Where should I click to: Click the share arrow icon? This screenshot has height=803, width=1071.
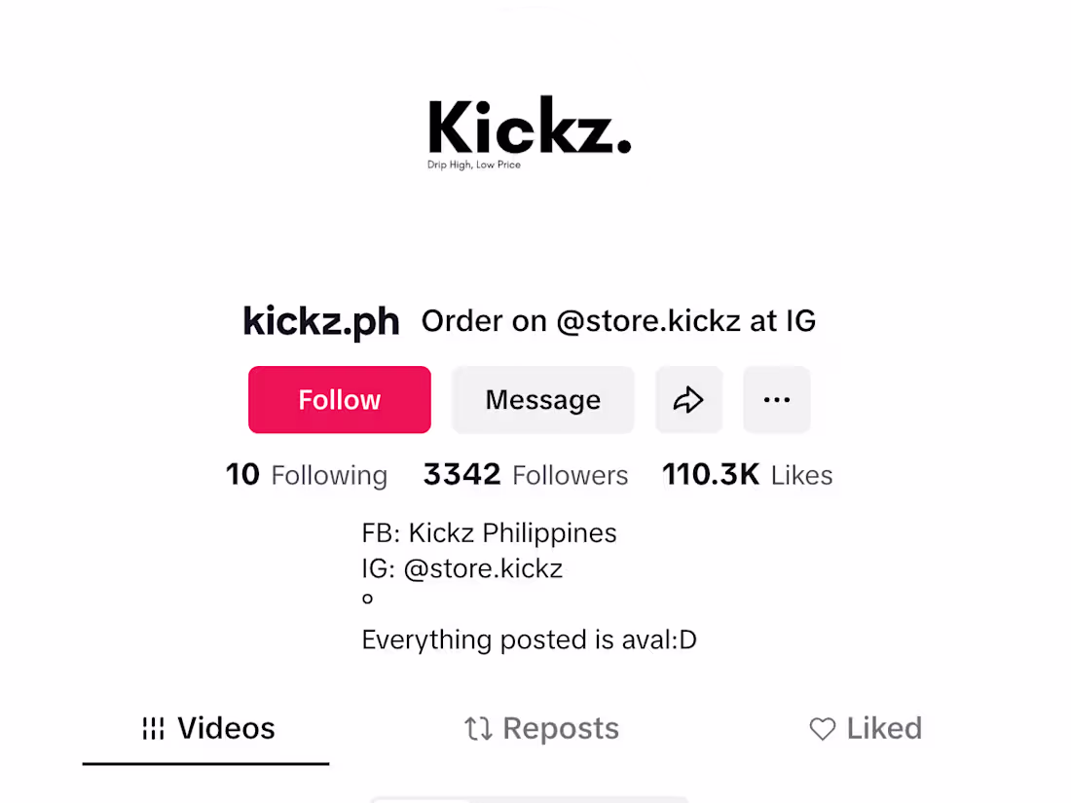click(x=688, y=399)
